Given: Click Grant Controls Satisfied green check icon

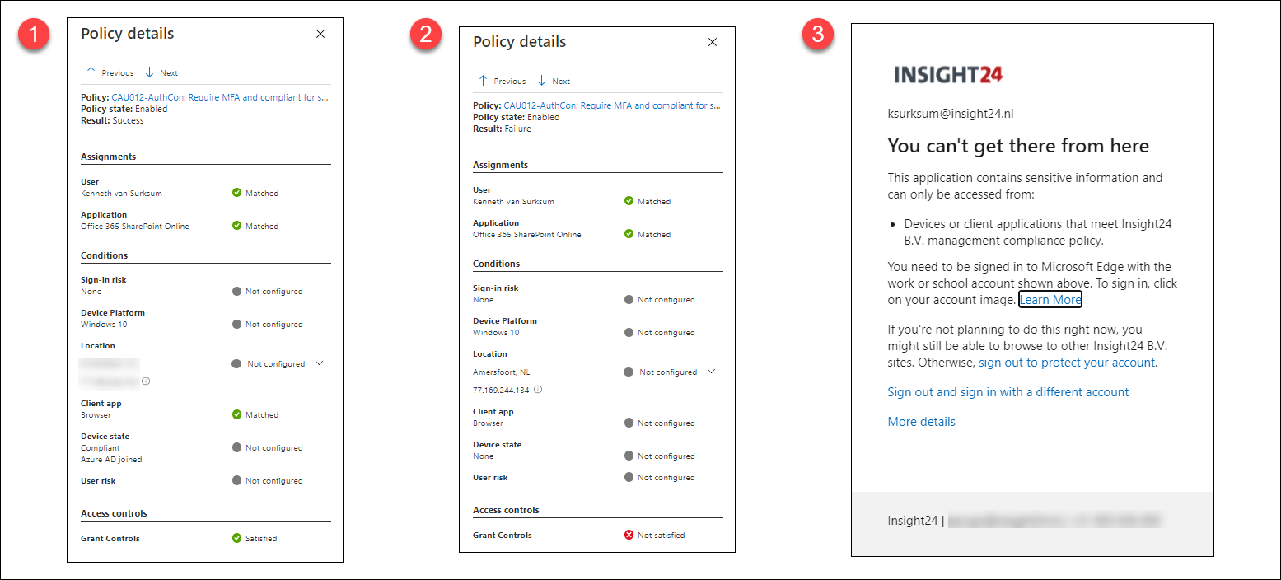Looking at the screenshot, I should (236, 538).
